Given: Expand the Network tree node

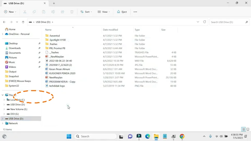Looking at the screenshot, I should click(x=3, y=124).
